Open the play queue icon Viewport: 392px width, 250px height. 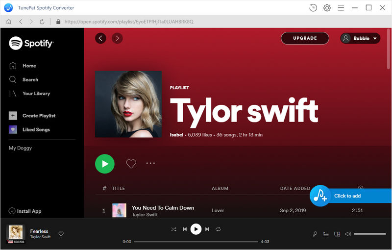(326, 234)
